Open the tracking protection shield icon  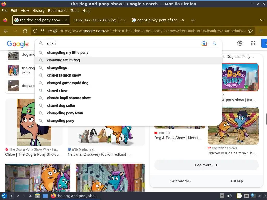click(x=35, y=31)
